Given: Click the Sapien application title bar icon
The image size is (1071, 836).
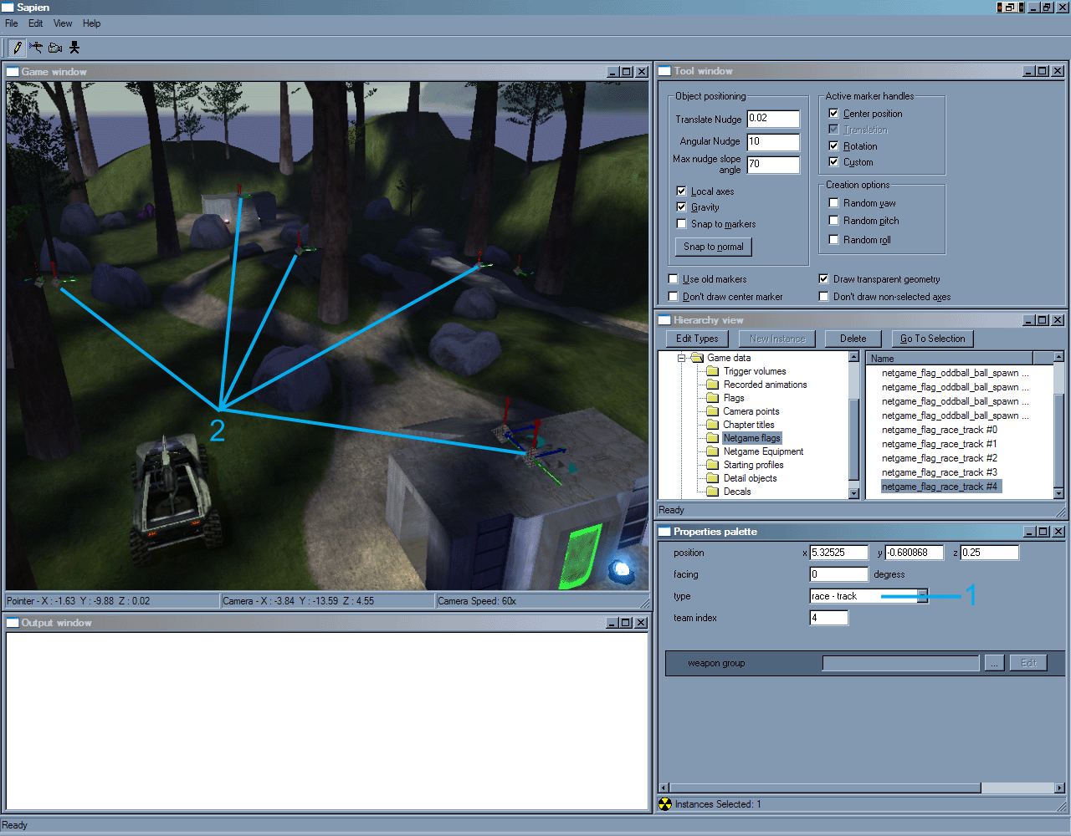Looking at the screenshot, I should tap(8, 8).
